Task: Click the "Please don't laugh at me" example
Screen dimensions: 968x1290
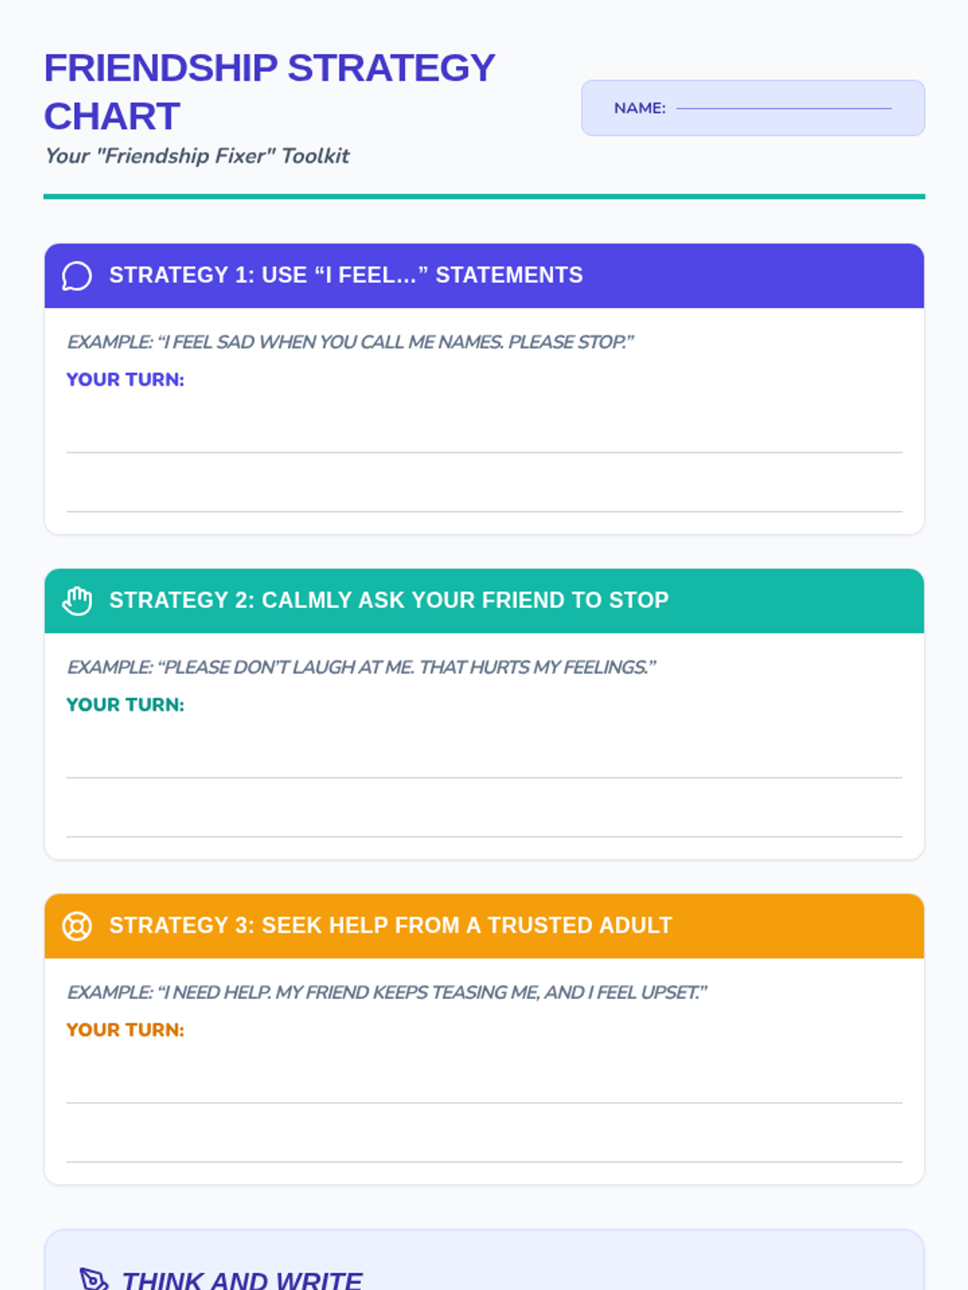Action: 361,667
